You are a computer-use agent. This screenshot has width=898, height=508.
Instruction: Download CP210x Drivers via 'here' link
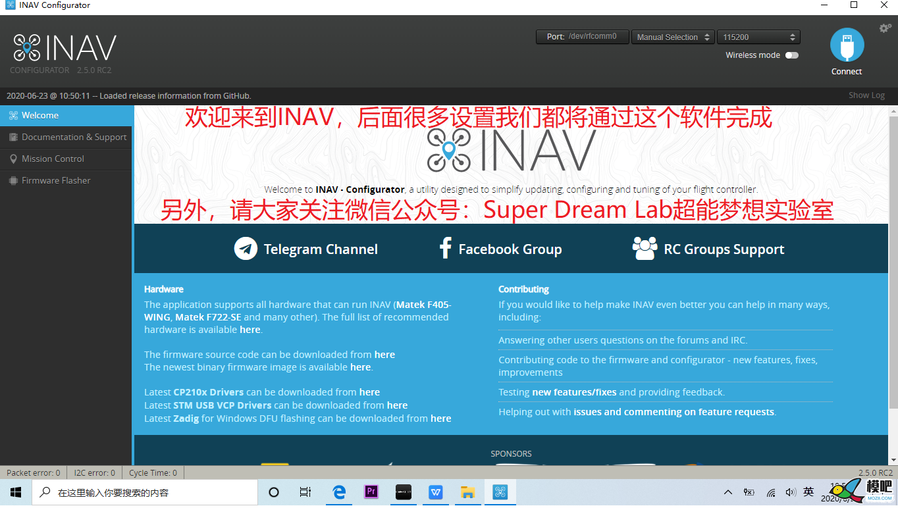point(369,392)
